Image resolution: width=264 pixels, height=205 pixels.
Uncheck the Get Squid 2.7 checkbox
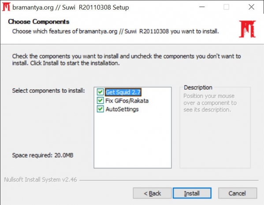(100, 92)
